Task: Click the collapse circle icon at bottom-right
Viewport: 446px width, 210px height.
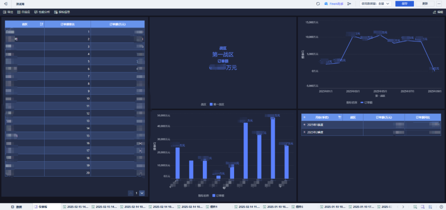Action: coord(441,207)
